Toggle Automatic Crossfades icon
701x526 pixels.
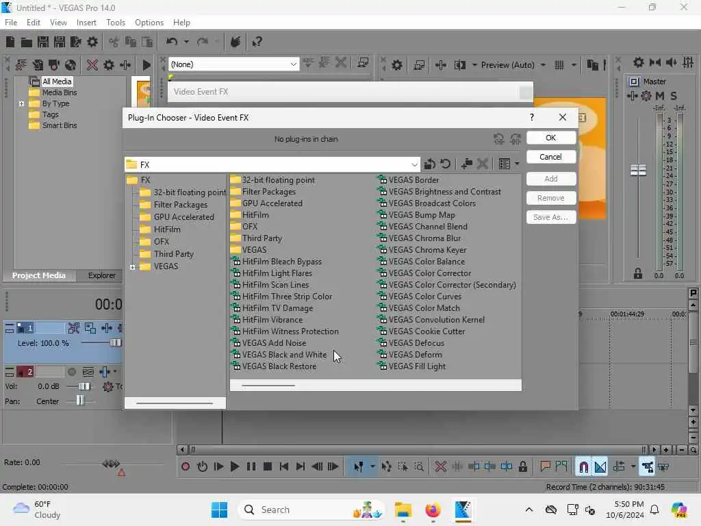point(600,467)
